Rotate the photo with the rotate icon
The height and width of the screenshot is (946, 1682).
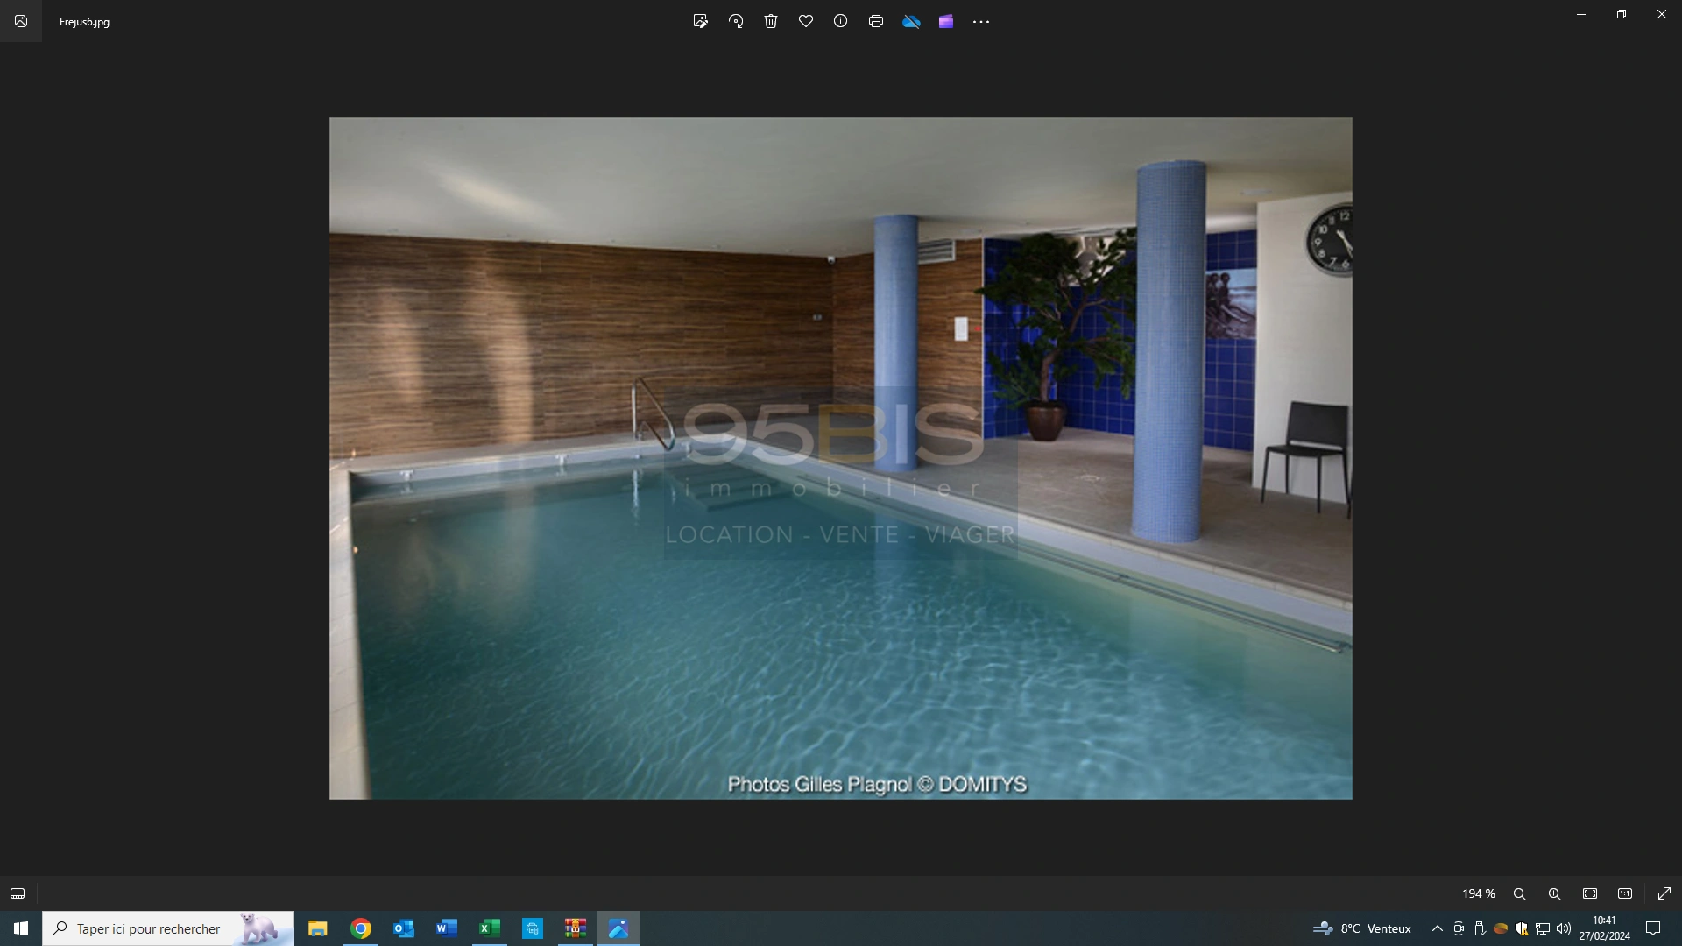[736, 21]
